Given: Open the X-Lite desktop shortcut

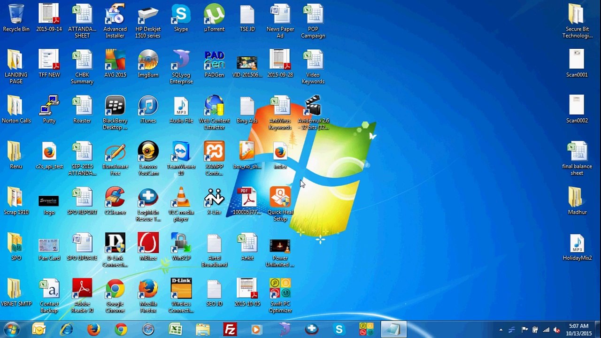Looking at the screenshot, I should 214,201.
